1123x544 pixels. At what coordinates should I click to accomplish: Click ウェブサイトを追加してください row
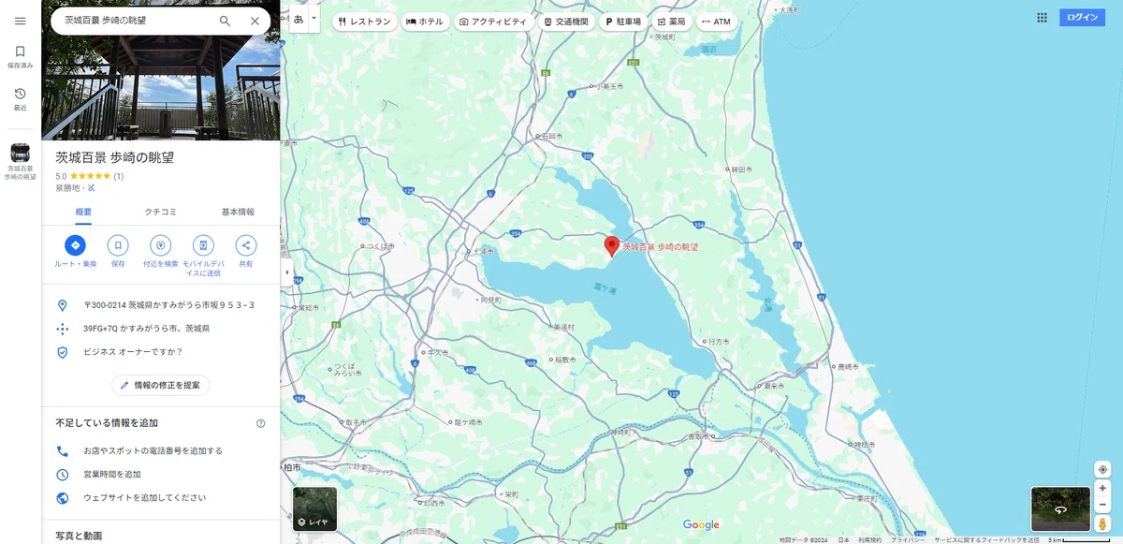tap(161, 497)
